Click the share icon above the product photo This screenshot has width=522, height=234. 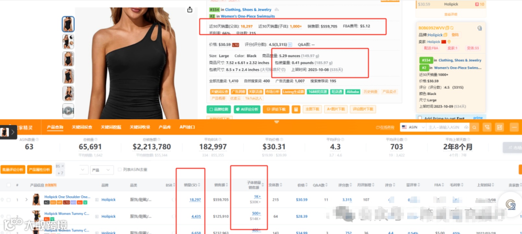(190, 10)
